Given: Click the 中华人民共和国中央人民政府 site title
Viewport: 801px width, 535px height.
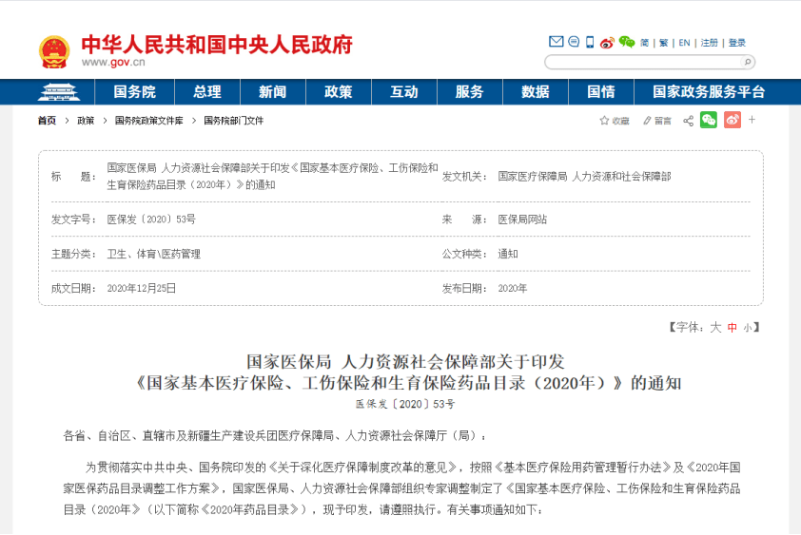Looking at the screenshot, I should pyautogui.click(x=217, y=45).
